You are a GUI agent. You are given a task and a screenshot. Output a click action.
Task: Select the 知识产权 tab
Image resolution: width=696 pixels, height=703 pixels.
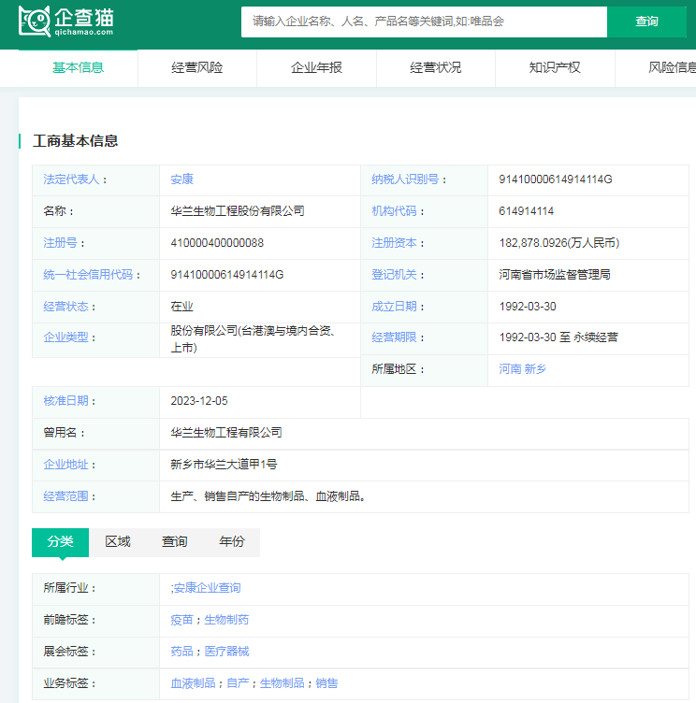point(555,67)
